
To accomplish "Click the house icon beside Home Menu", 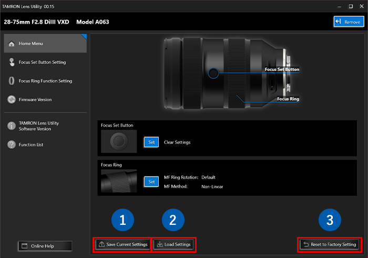I will pos(12,44).
